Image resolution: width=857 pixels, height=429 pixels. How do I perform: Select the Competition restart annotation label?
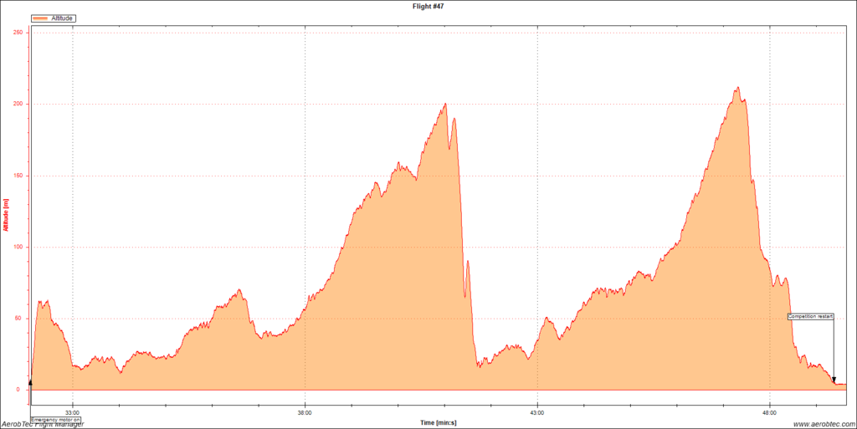click(x=811, y=316)
